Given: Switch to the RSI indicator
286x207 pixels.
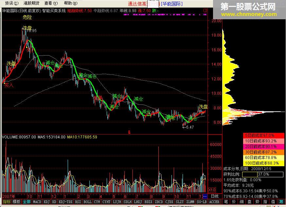Looking at the screenshot, I should coord(78,202).
